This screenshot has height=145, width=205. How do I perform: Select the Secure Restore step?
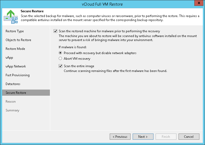[16, 93]
